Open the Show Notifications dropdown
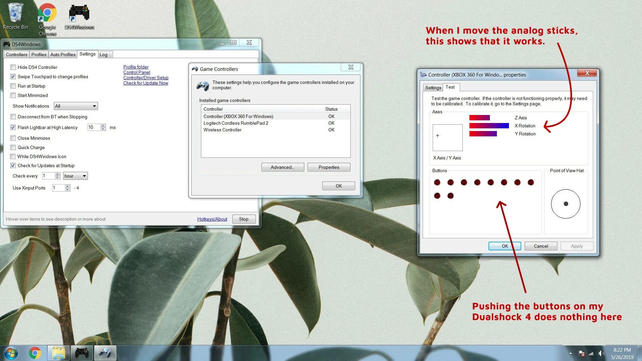642x361 pixels. click(x=76, y=106)
